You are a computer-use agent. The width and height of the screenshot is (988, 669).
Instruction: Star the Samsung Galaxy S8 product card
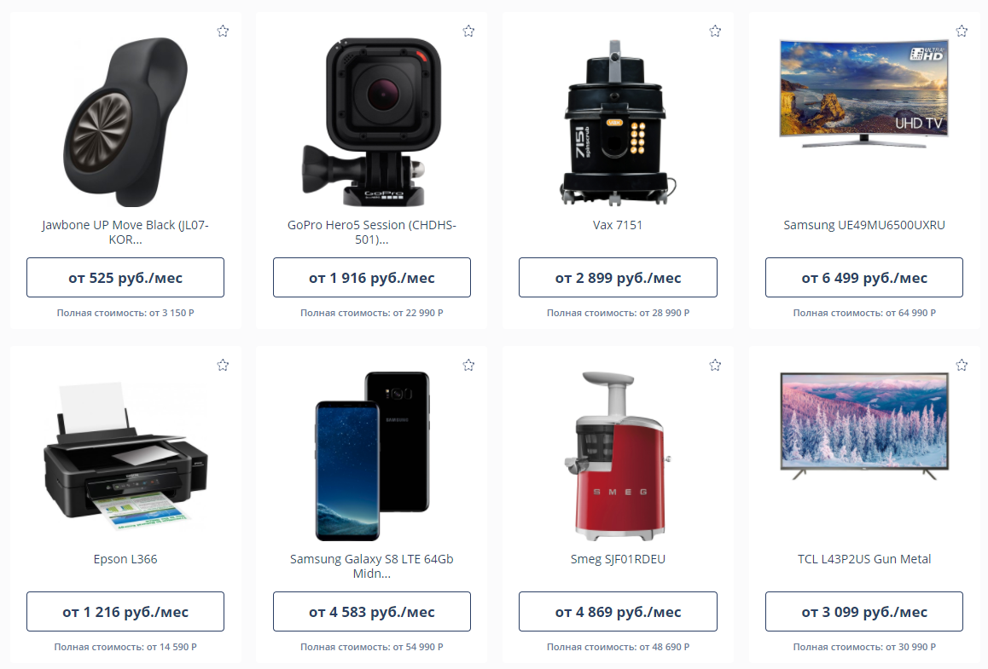pos(468,365)
